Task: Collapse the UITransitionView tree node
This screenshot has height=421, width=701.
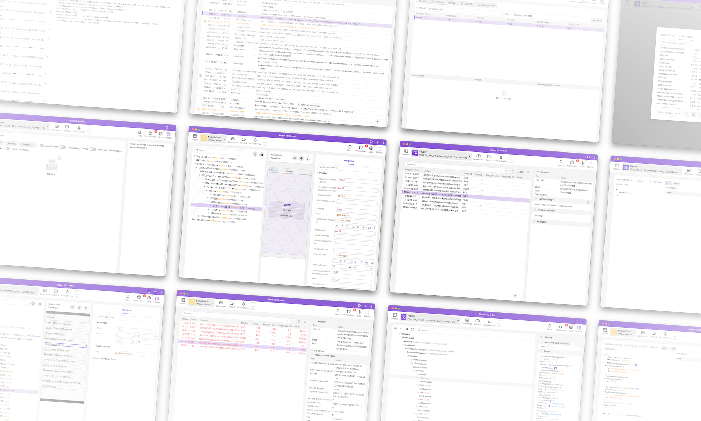Action: 195,164
